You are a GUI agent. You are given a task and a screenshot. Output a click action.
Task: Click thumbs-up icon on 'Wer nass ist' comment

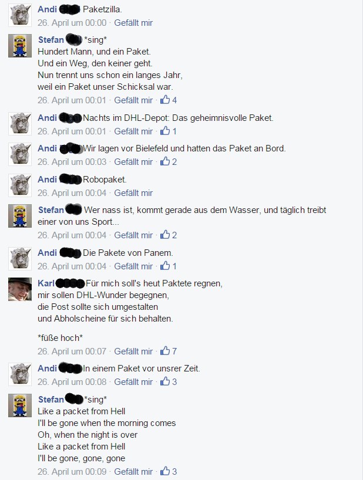(165, 235)
